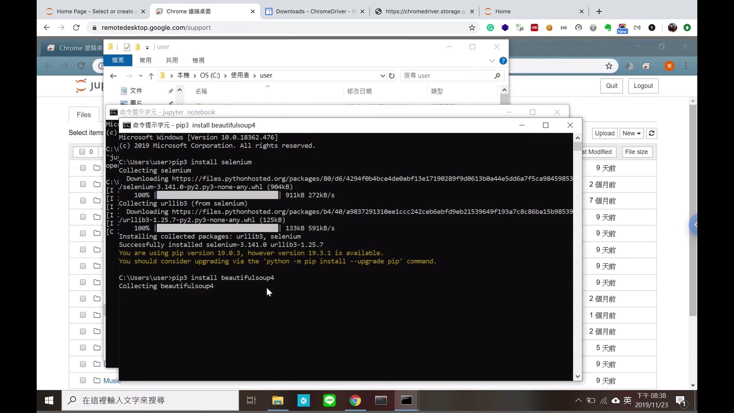
Task: Open Chrome from the Windows taskbar
Action: coord(355,400)
